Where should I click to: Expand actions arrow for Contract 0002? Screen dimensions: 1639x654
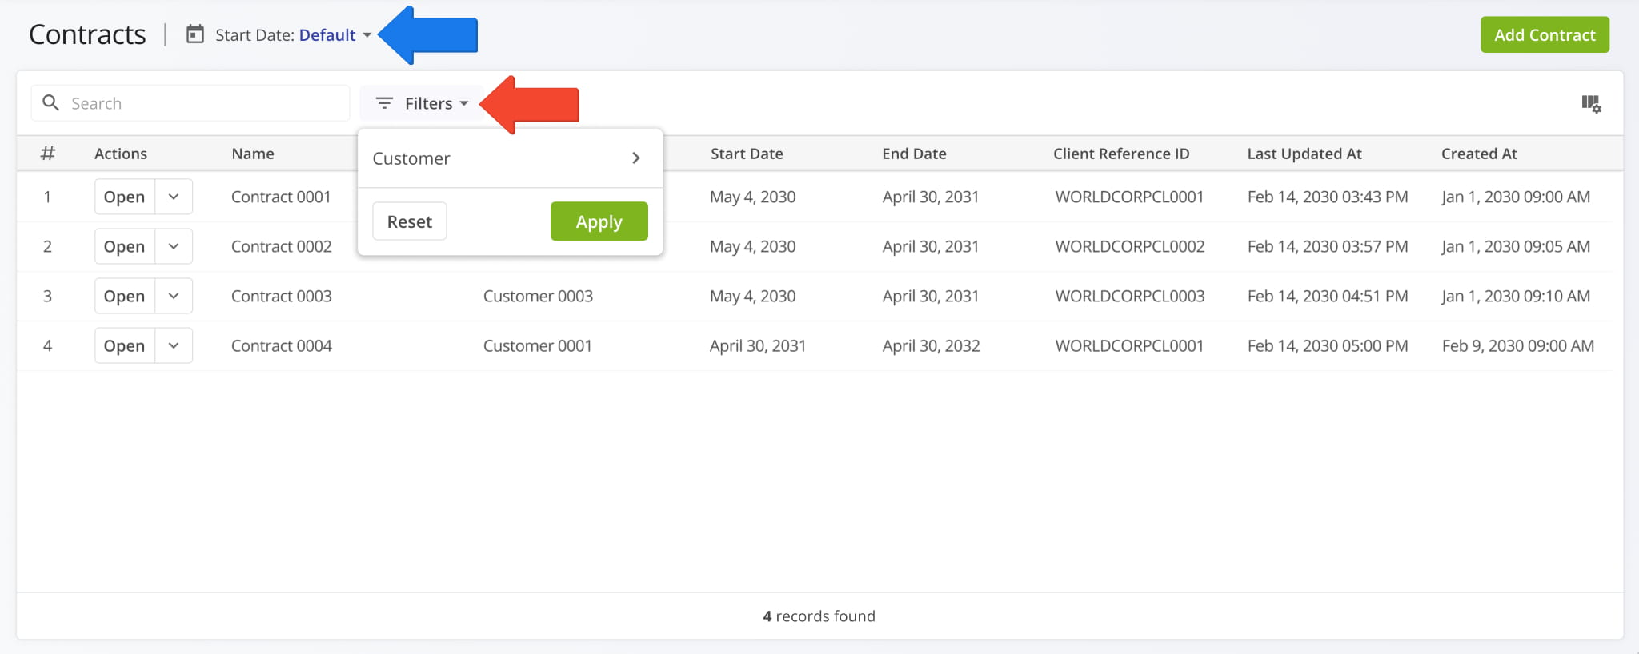174,246
